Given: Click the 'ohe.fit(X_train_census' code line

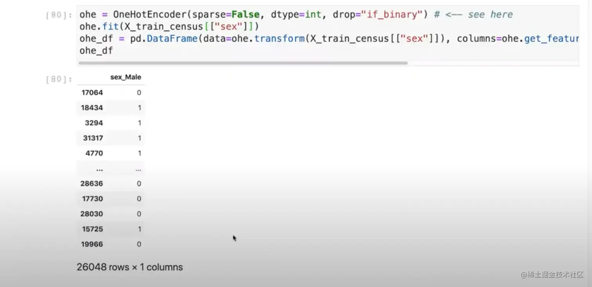Looking at the screenshot, I should pyautogui.click(x=169, y=27).
